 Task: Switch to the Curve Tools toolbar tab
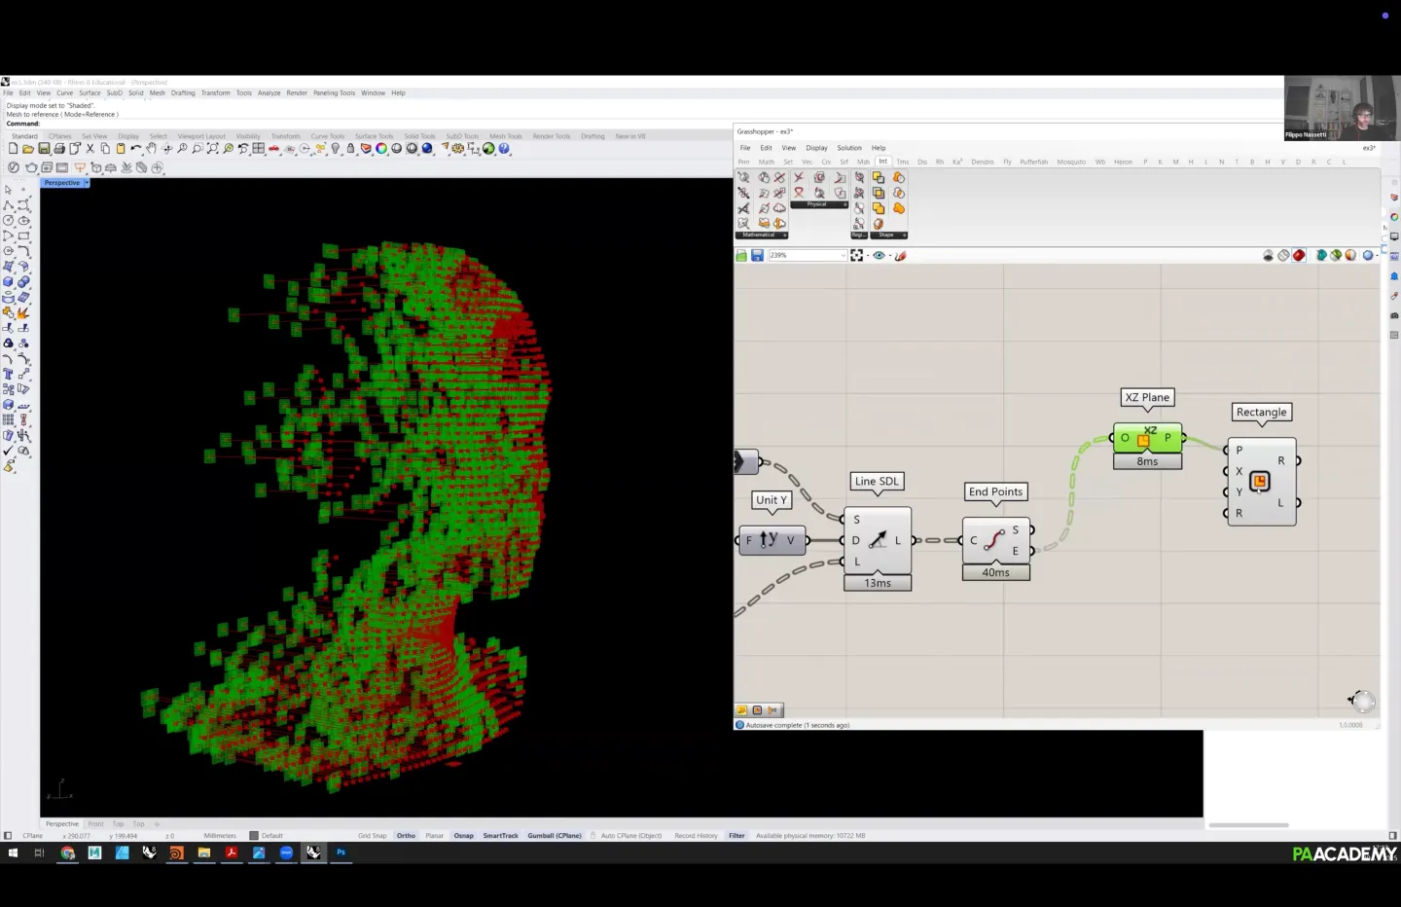327,136
